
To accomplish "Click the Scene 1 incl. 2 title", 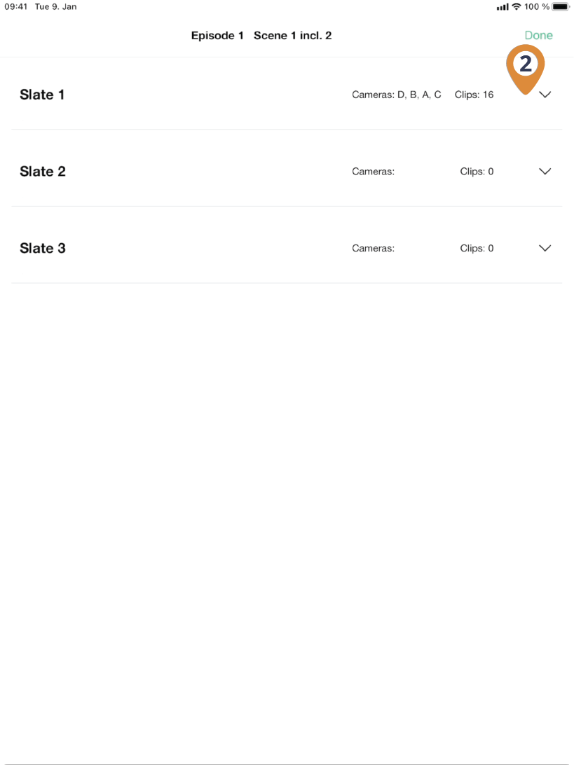I will pyautogui.click(x=293, y=36).
